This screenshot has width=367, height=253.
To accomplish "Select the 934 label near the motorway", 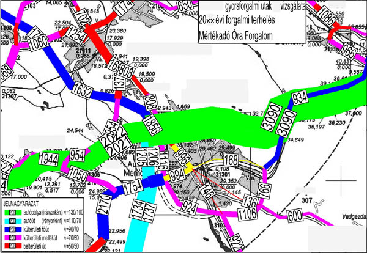I will (x=299, y=98).
